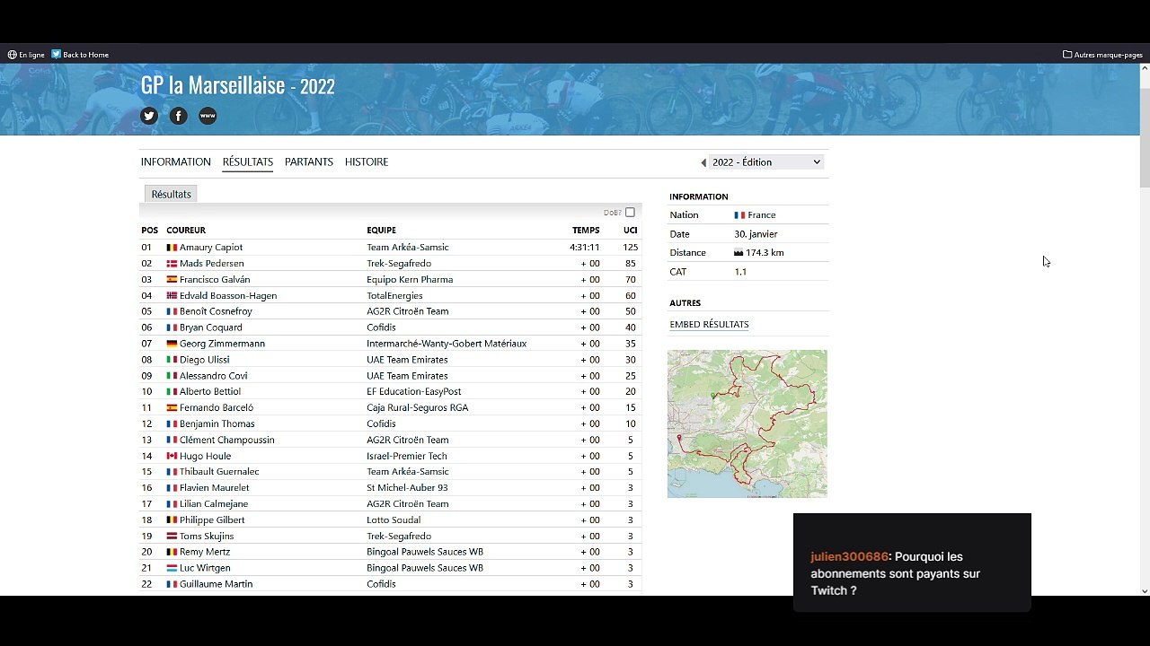Open rider Guillaume Martin's profile
Image resolution: width=1150 pixels, height=646 pixels.
[216, 584]
